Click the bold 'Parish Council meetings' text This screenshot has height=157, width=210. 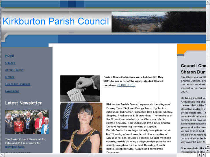tap(122, 130)
